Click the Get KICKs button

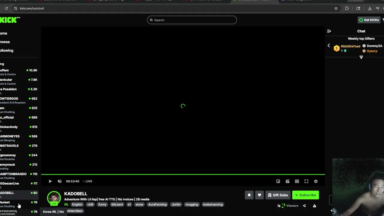[x=369, y=20]
